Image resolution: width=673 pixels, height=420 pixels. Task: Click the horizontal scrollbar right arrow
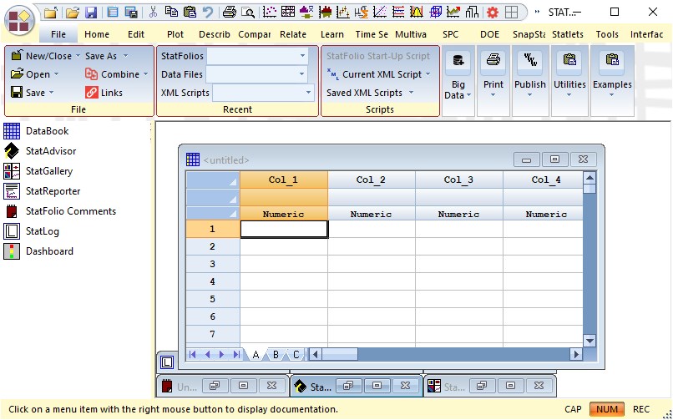coord(576,354)
